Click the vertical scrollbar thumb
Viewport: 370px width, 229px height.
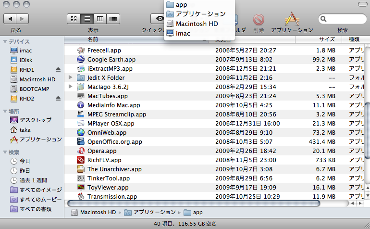(368, 130)
